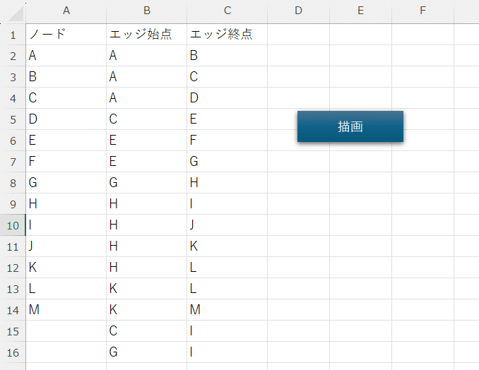The width and height of the screenshot is (479, 370).
Task: Select column C header
Action: point(227,11)
